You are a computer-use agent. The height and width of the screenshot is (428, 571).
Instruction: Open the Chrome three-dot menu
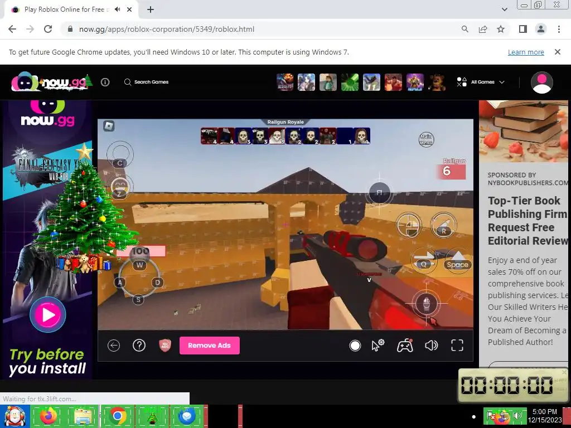point(559,29)
